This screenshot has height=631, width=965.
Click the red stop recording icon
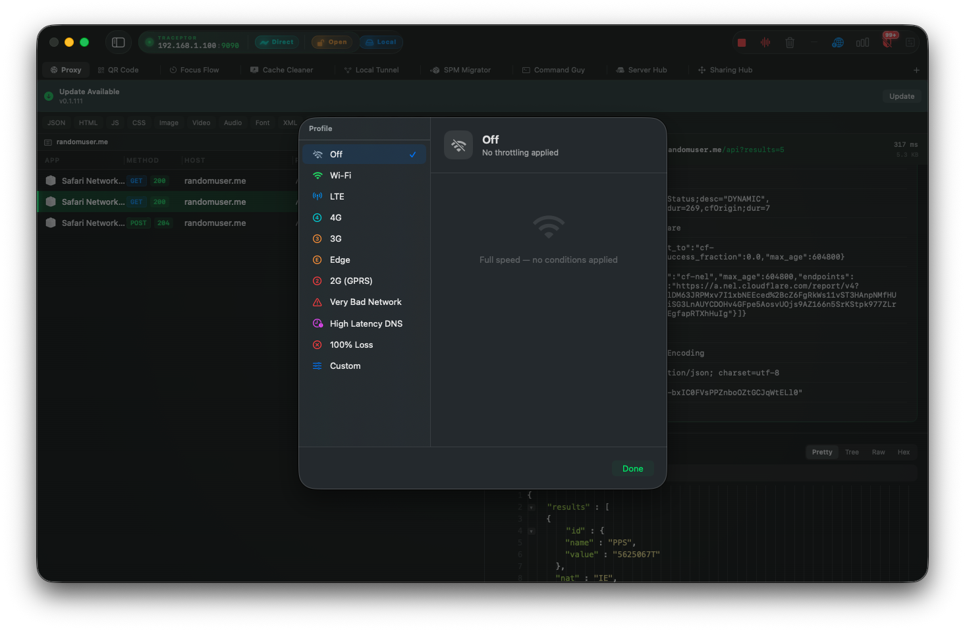pyautogui.click(x=742, y=42)
